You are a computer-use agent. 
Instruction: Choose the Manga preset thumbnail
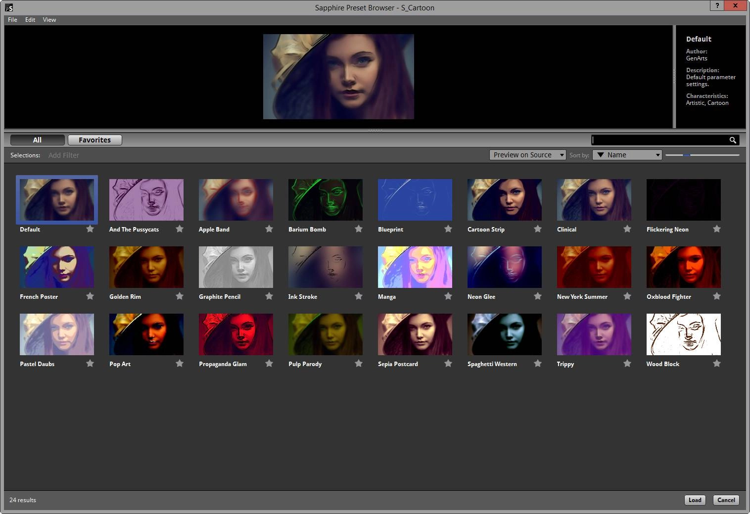coord(415,267)
